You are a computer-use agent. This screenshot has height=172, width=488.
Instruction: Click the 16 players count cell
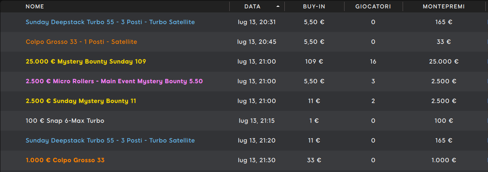[373, 61]
